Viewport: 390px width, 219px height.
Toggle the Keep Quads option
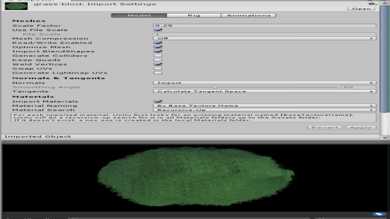click(x=158, y=60)
